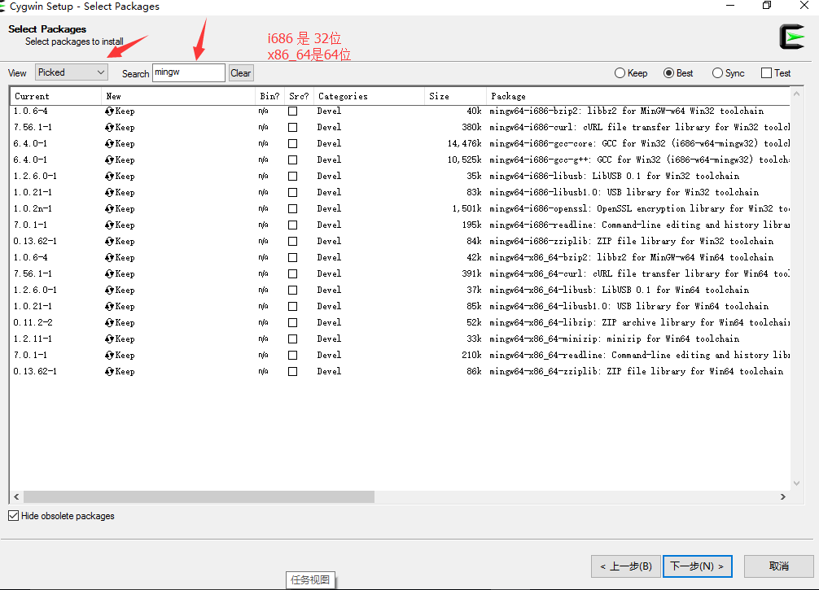Click the Keep cycle icon for mingw64-x86_64-zziplib
819x590 pixels.
coord(109,372)
